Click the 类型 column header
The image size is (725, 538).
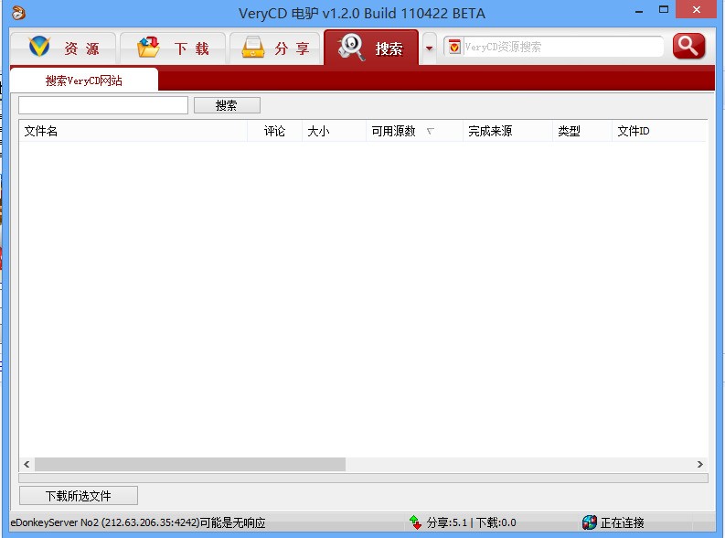coord(582,132)
